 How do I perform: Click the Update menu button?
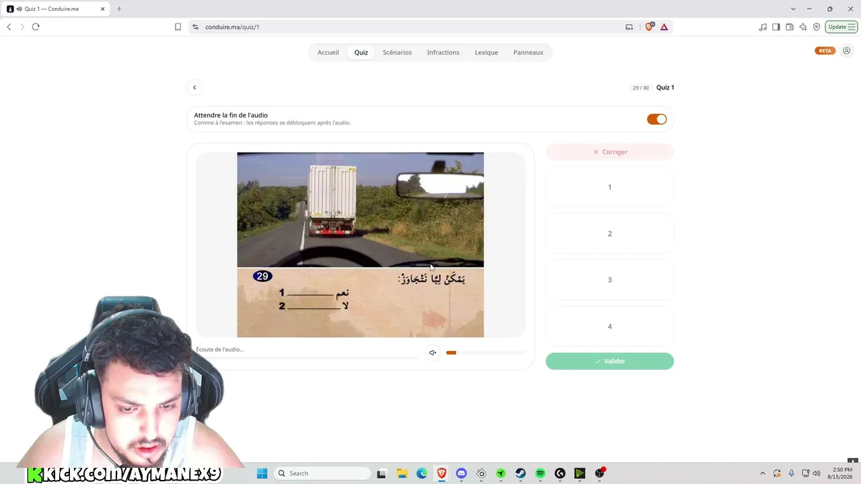[x=841, y=27]
